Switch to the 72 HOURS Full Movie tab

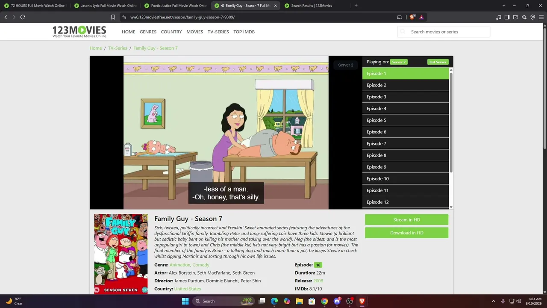pyautogui.click(x=35, y=6)
